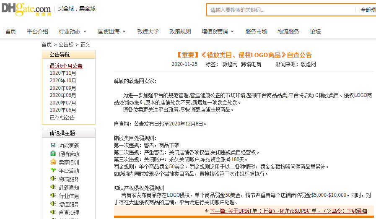The image size is (376, 219).
Task: Open 2020年10月 announcements
Action: [x=63, y=81]
